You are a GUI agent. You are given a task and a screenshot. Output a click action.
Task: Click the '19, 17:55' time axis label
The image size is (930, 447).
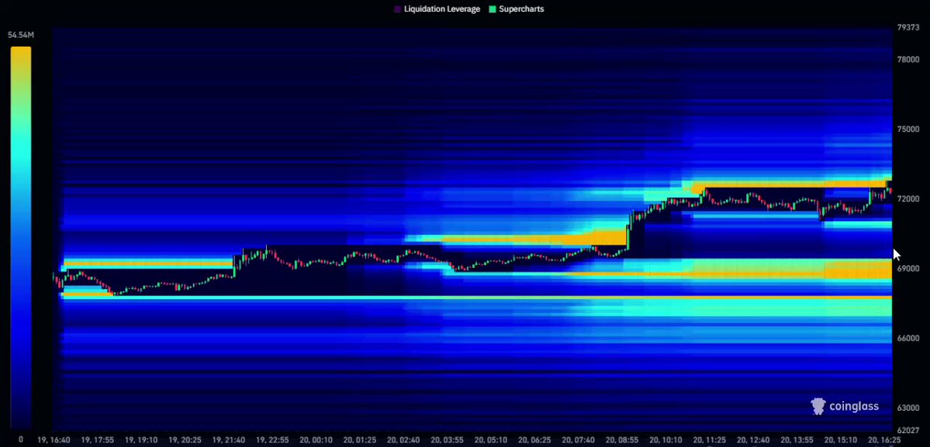(x=98, y=440)
